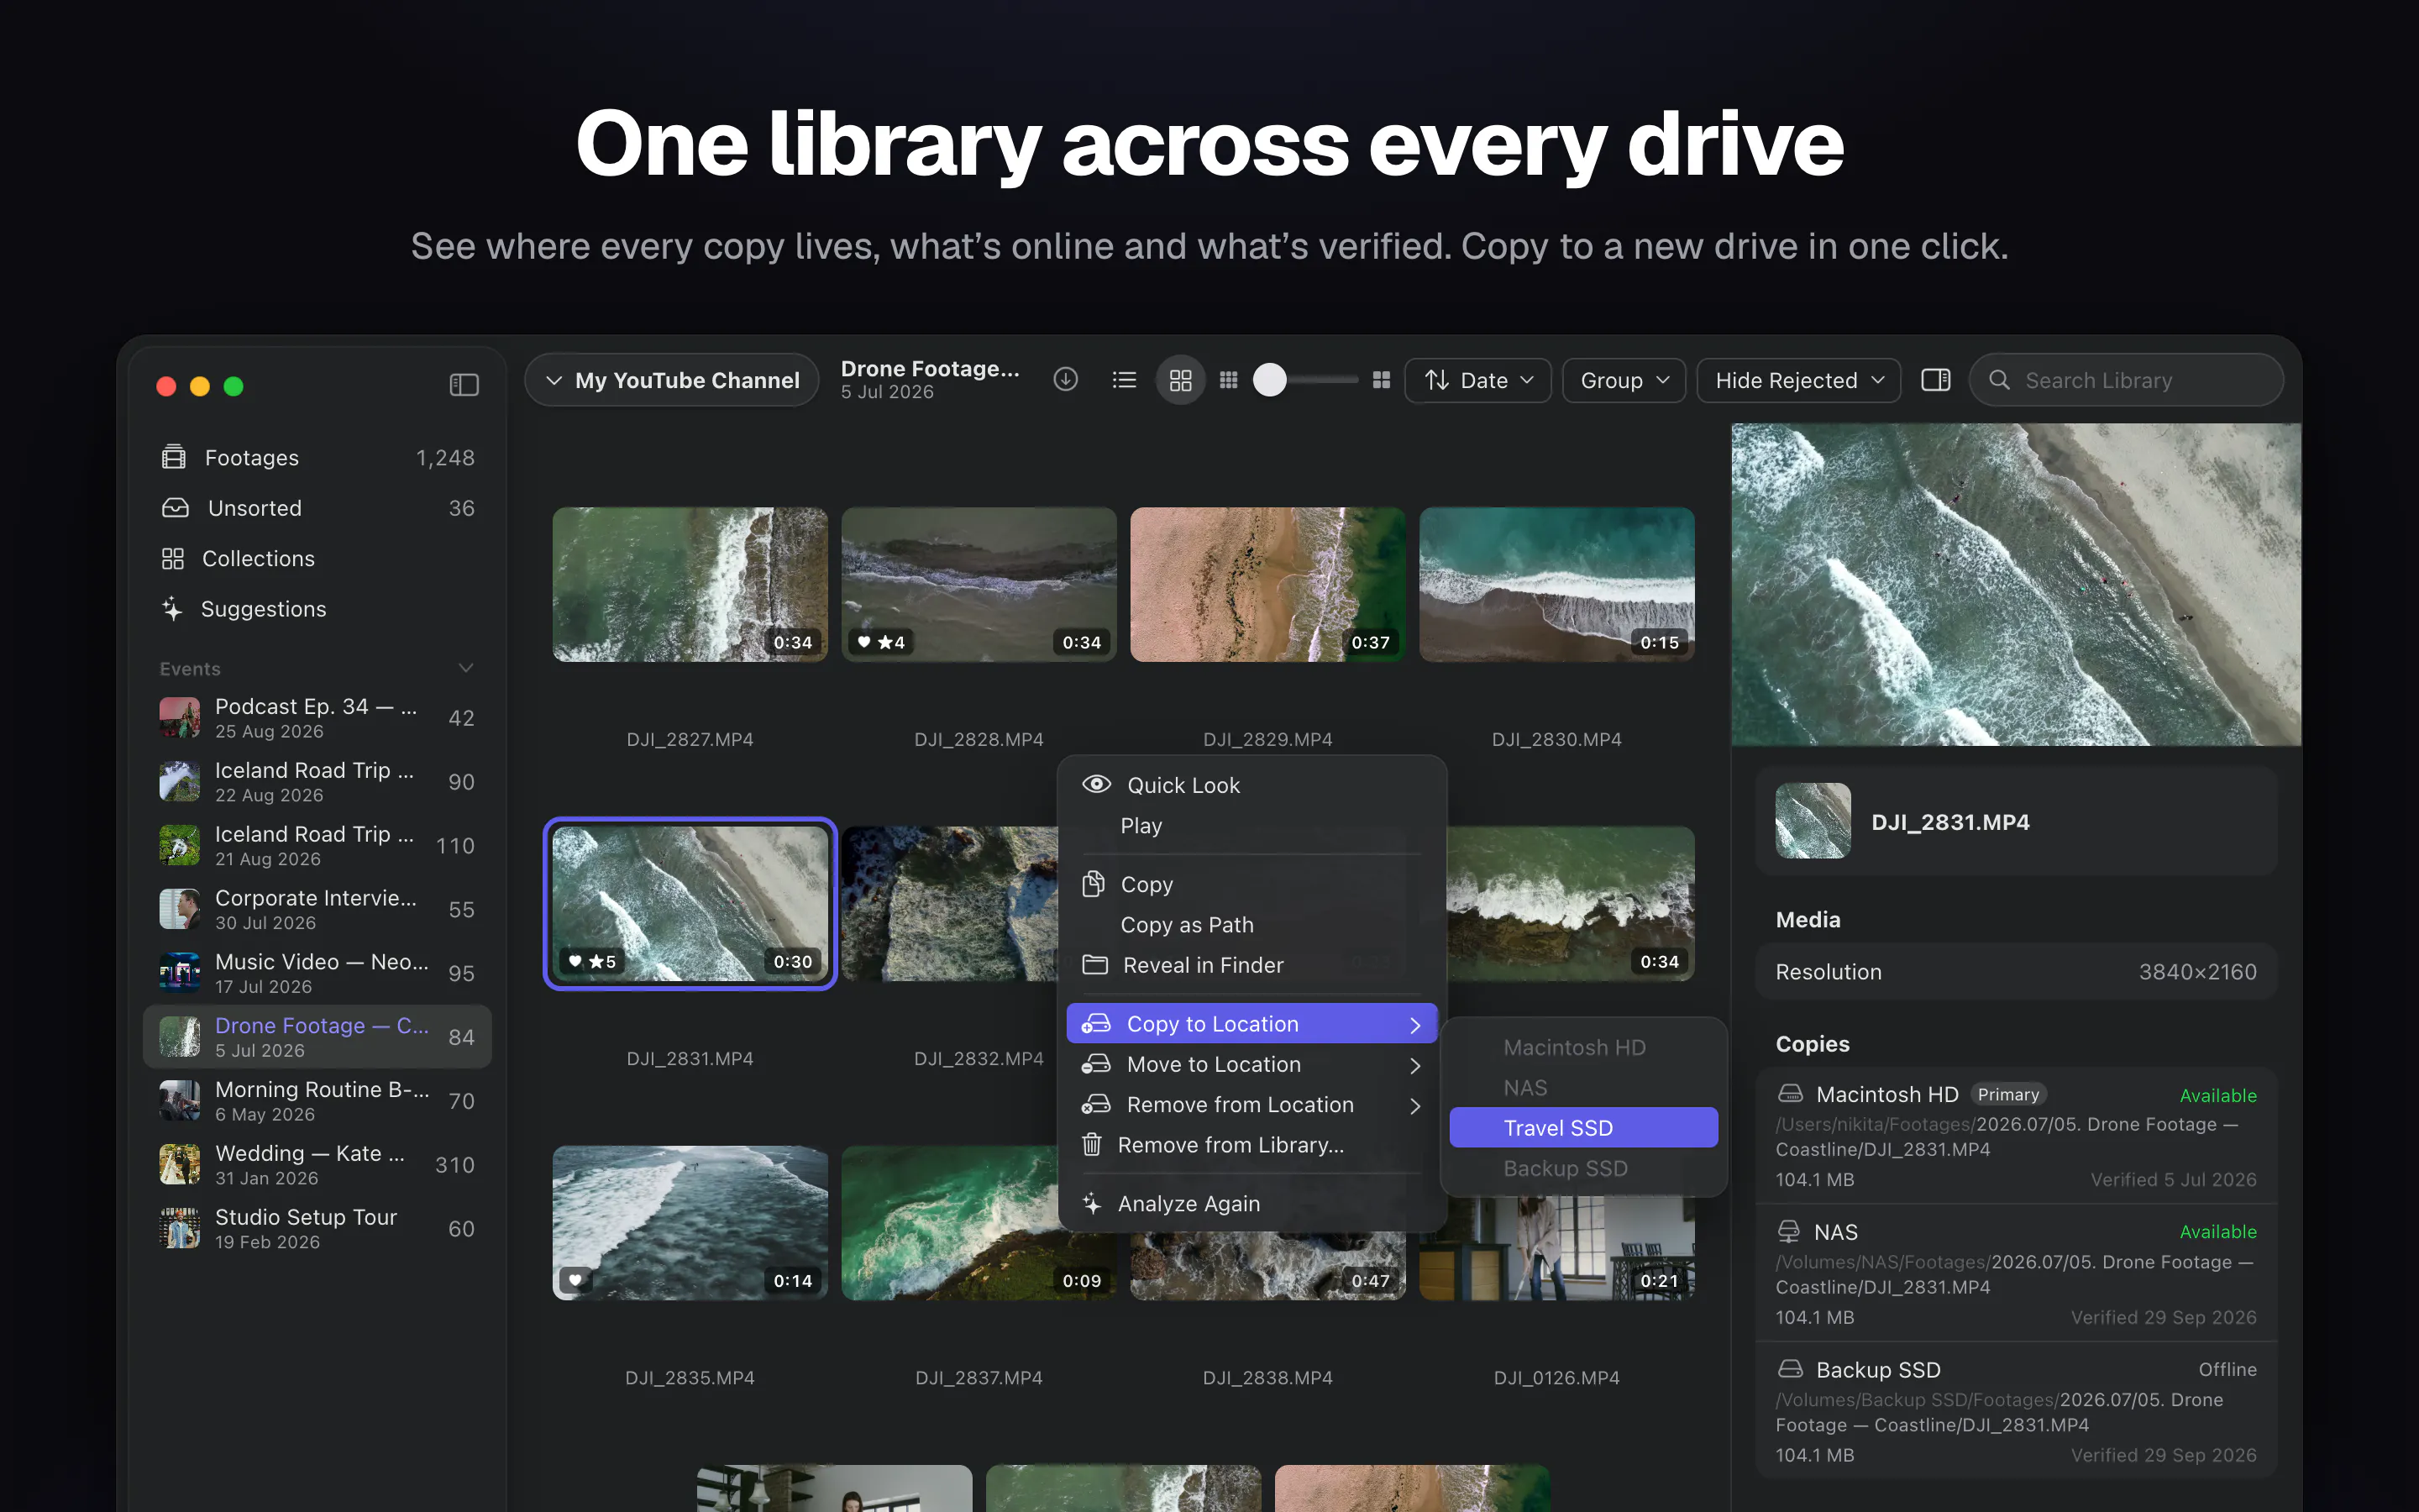2419x1512 pixels.
Task: Open the Group dropdown
Action: 1624,380
